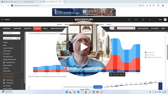The height and width of the screenshot is (94, 168).
Task: Play the Sendspark video preview
Action: pyautogui.click(x=84, y=47)
